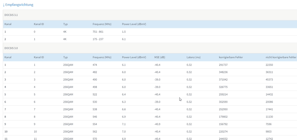297x140 pixels.
Task: Select frequency 498 cell
Action: pyautogui.click(x=95, y=87)
